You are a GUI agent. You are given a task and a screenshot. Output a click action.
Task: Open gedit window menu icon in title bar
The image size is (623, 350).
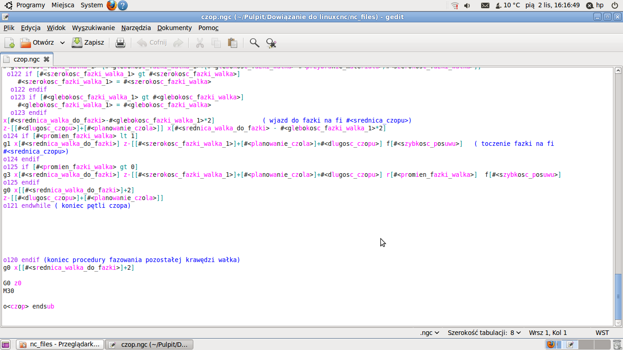pos(5,17)
